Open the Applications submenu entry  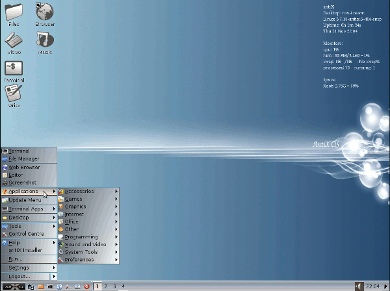tap(29, 192)
